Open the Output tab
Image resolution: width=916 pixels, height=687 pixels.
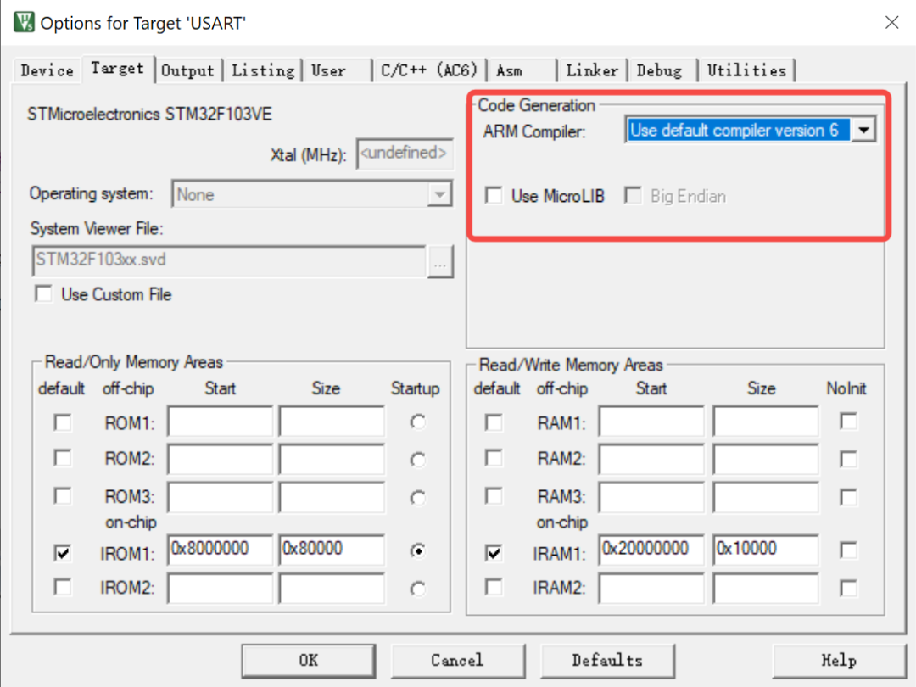(x=187, y=70)
